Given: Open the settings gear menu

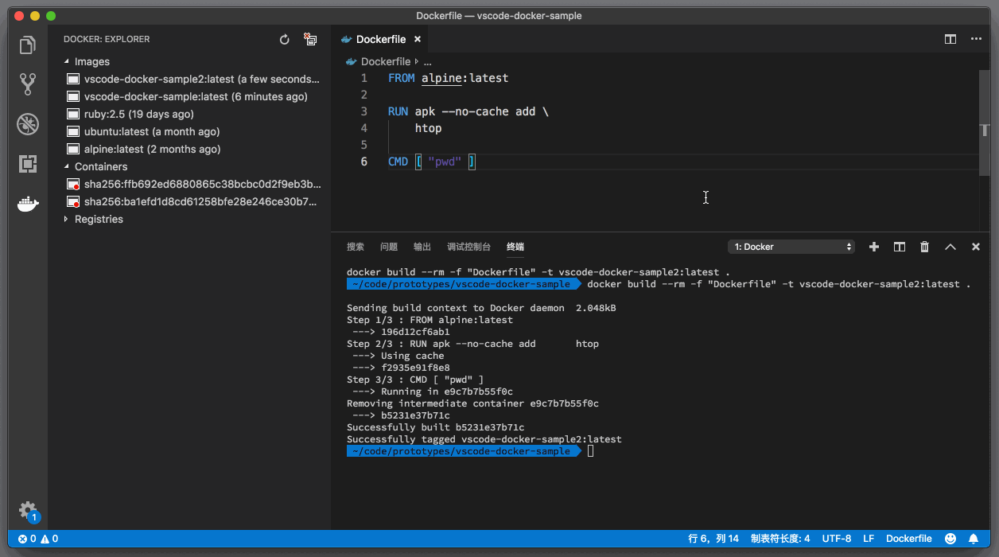Looking at the screenshot, I should [x=28, y=509].
